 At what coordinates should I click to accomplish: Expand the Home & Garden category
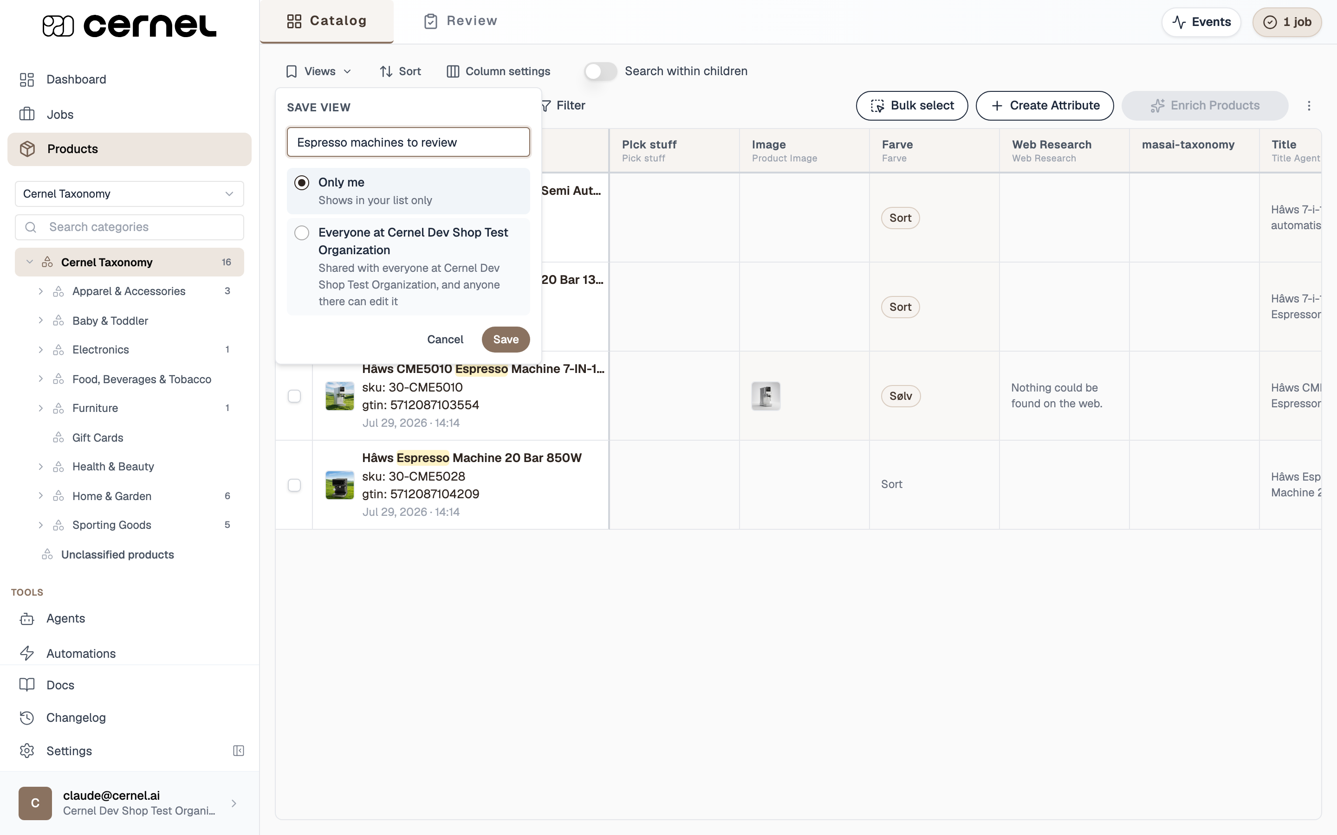tap(40, 496)
